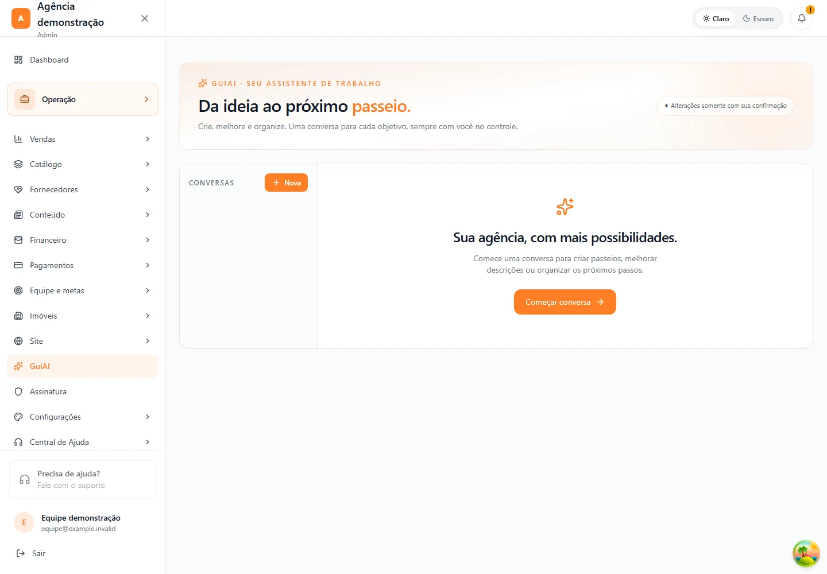Image resolution: width=827 pixels, height=574 pixels.
Task: Click the Começar conversa button
Action: tap(565, 302)
